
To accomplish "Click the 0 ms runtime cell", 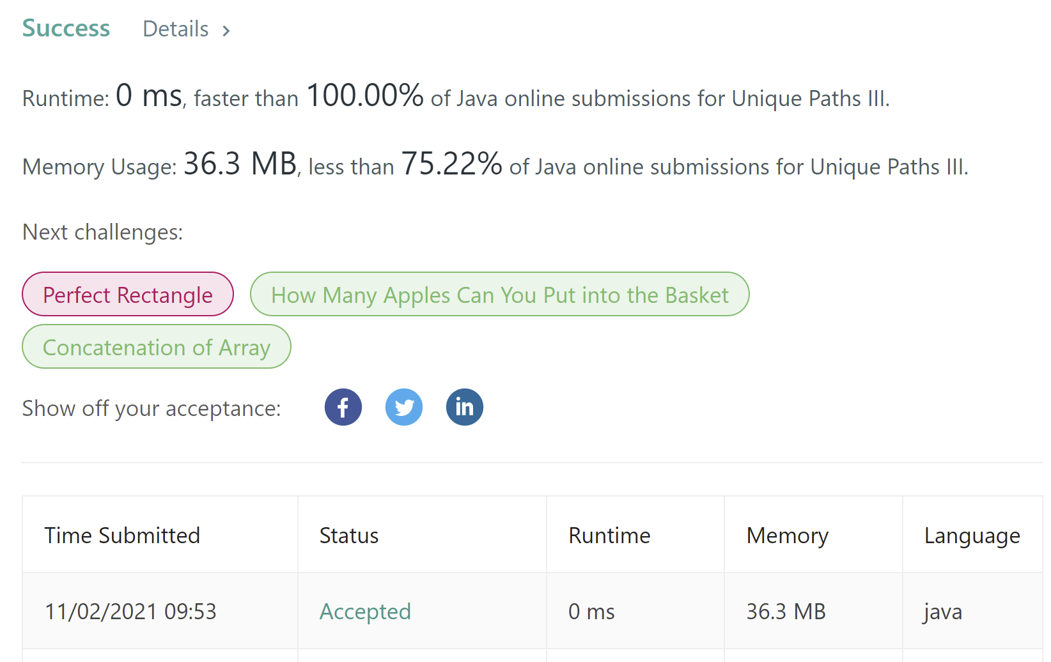I will click(x=591, y=612).
